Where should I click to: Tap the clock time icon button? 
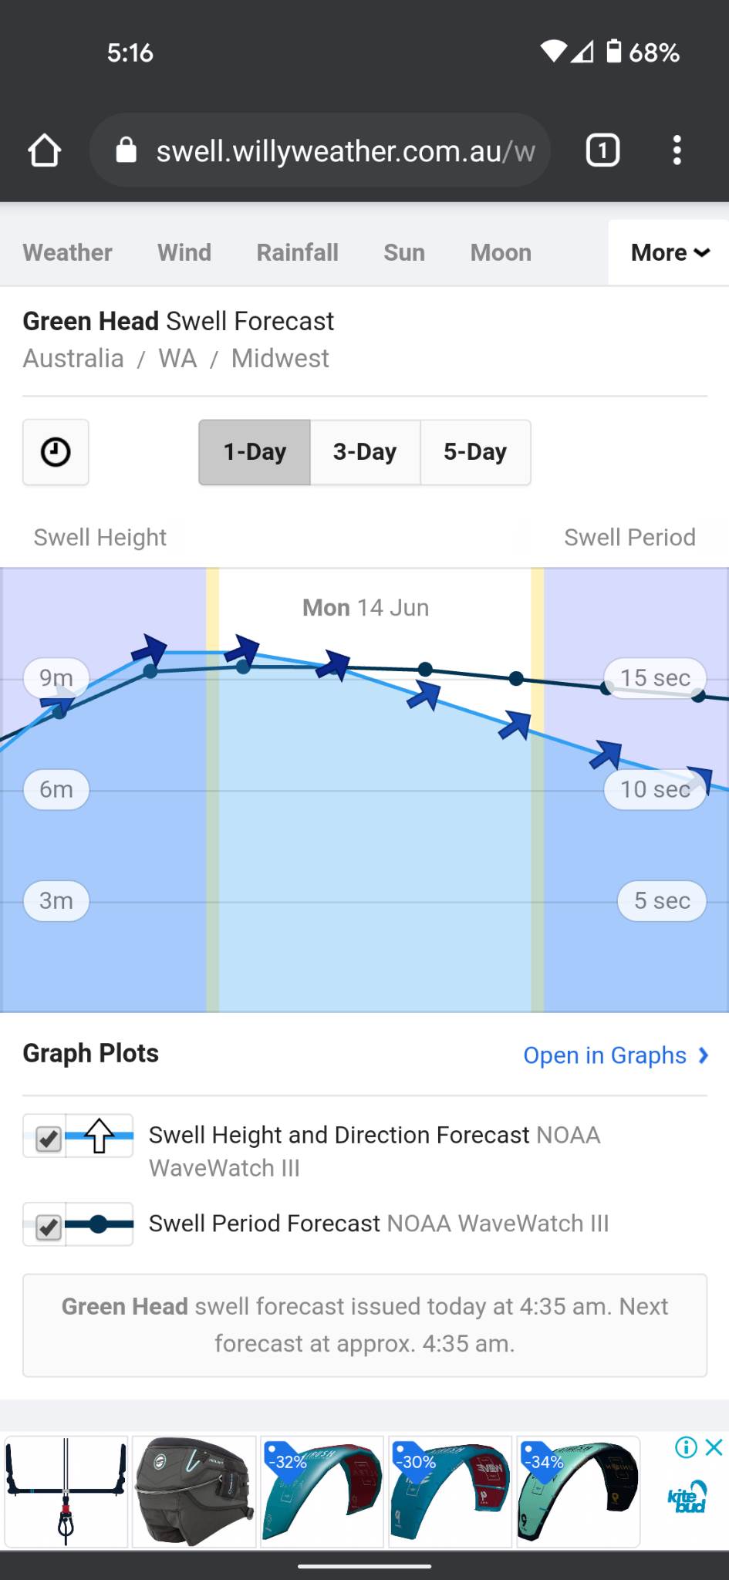[x=56, y=452]
